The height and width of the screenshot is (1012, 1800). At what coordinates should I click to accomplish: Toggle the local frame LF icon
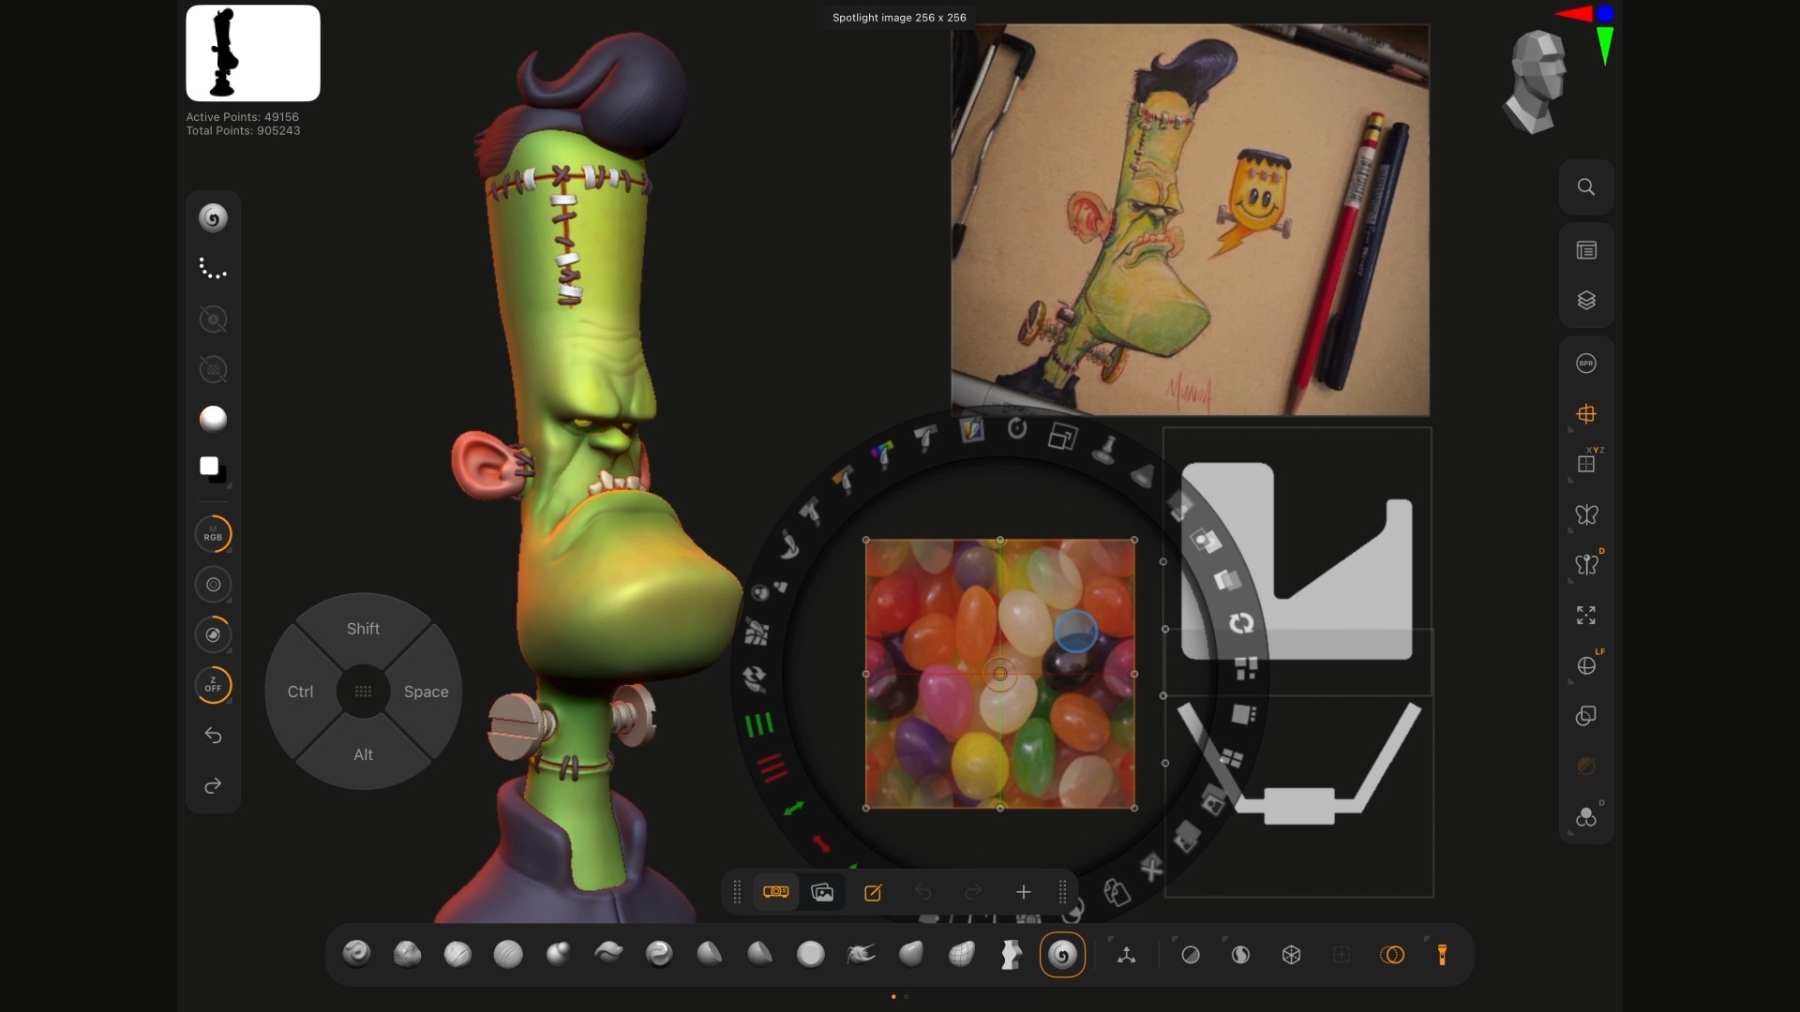1586,665
